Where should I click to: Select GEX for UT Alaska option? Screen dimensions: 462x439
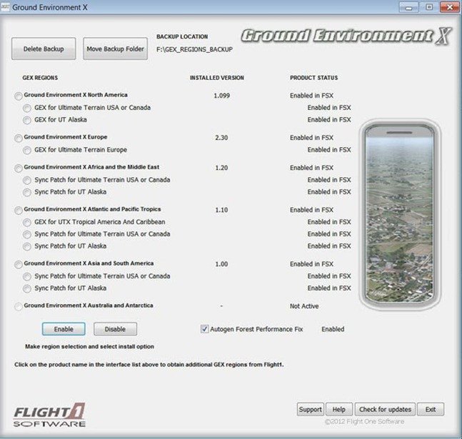[27, 120]
